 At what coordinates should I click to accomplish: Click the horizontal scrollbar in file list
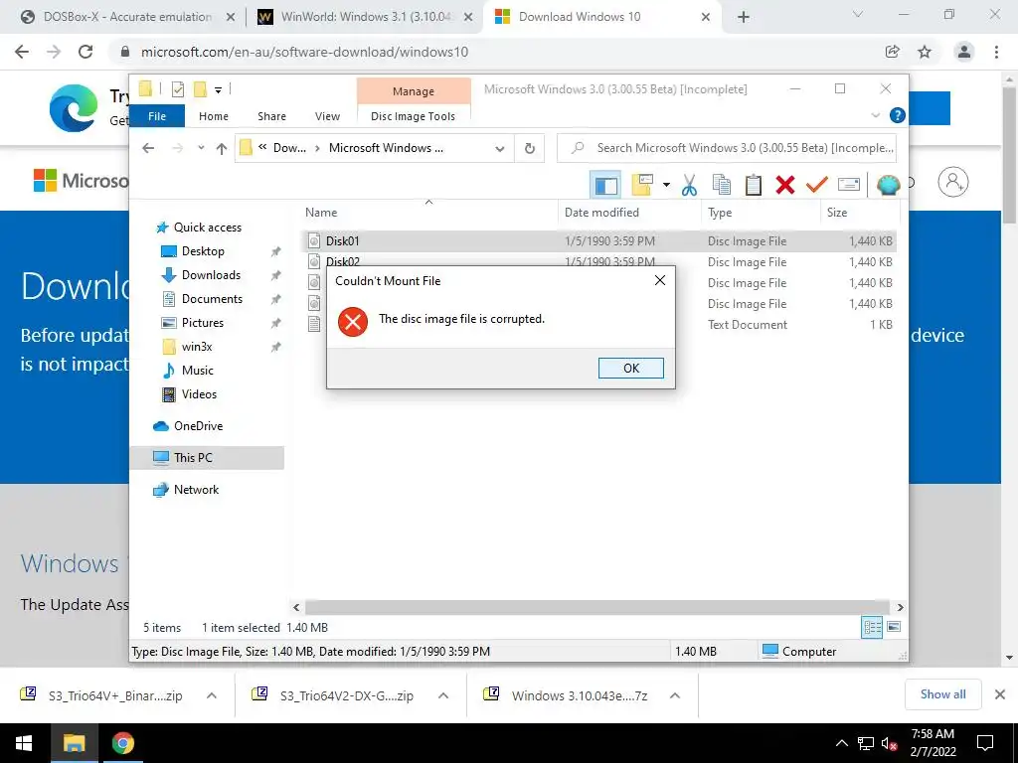point(596,607)
